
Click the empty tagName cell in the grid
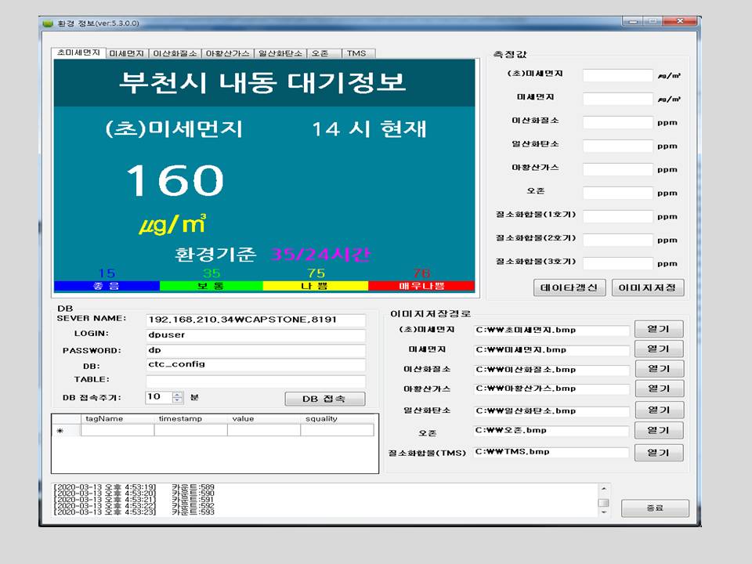(x=117, y=430)
